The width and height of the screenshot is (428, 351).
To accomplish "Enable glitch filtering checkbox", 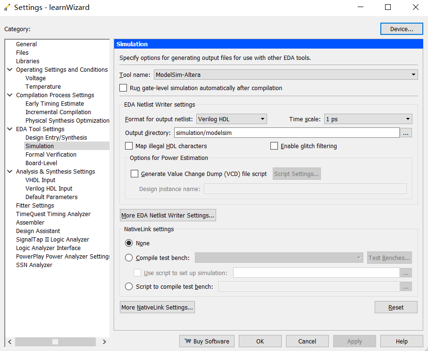I will [274, 146].
